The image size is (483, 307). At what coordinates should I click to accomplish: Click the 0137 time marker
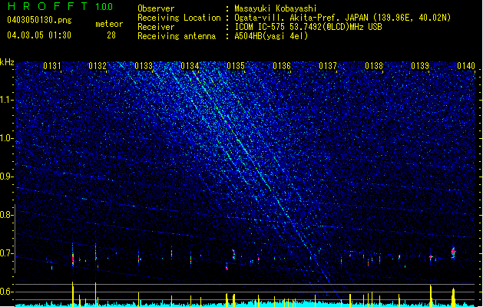coord(328,66)
